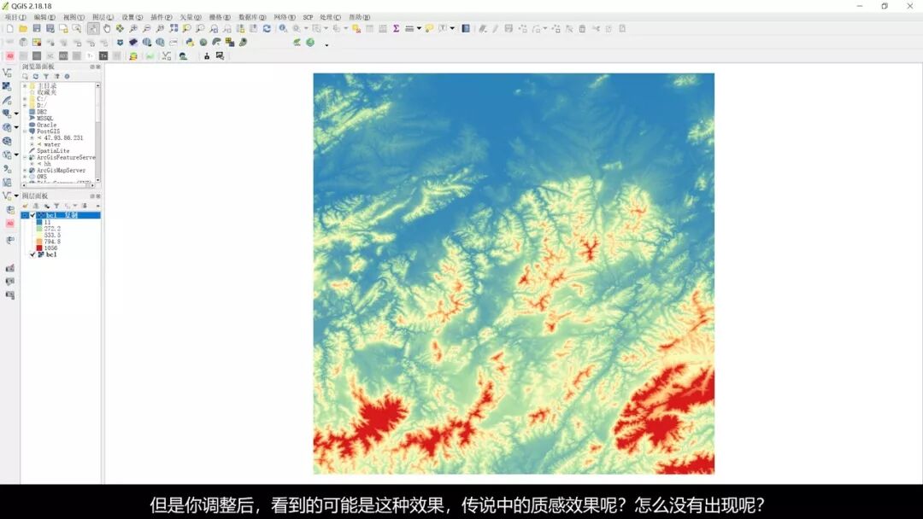Open dropdown arrow next to measure line tool
Screen dimensions: 923x519
tap(419, 28)
